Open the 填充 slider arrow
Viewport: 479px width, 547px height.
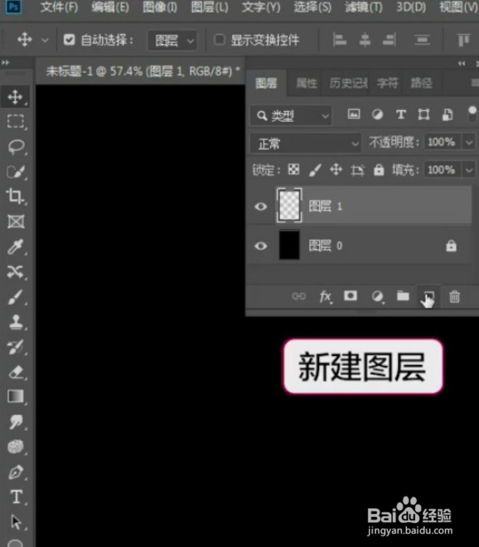[469, 170]
